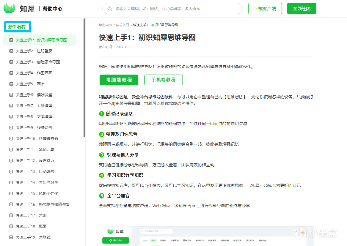
Task: Click document icon beside 快速上手10:快捷键查看
Action: [11, 139]
